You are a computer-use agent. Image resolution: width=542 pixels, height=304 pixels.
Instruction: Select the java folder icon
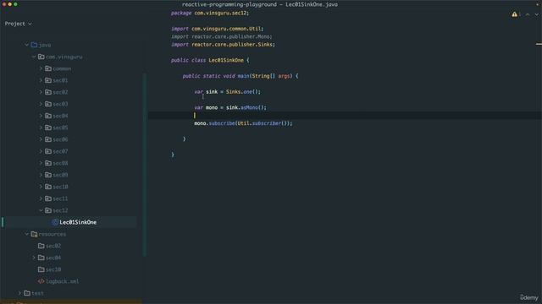pos(34,45)
